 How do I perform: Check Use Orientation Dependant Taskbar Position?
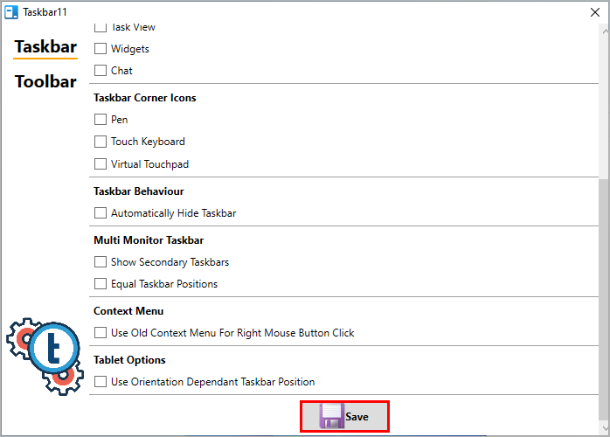coord(101,382)
